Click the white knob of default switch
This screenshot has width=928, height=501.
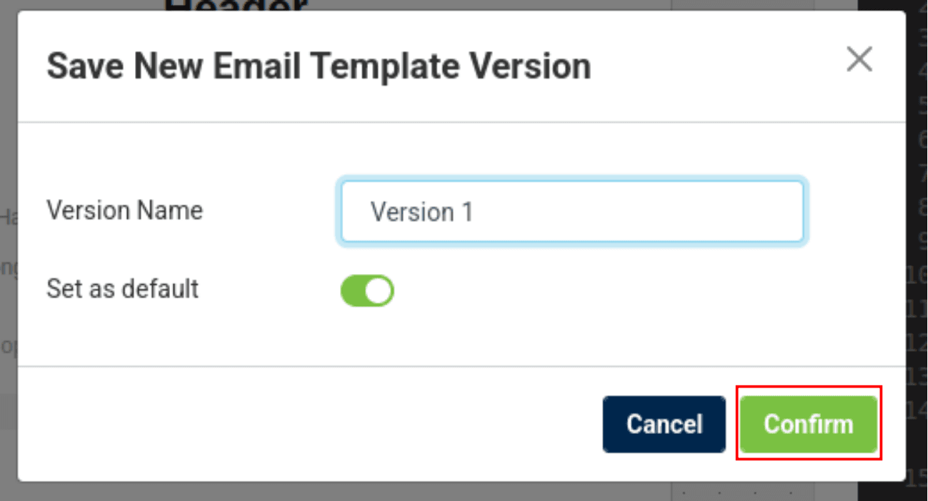380,290
